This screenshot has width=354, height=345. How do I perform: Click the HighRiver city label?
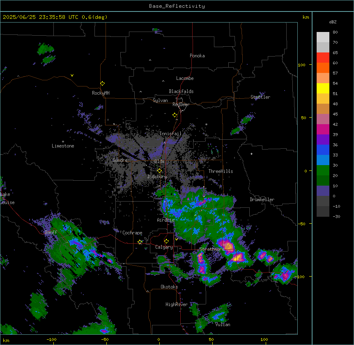177,304
